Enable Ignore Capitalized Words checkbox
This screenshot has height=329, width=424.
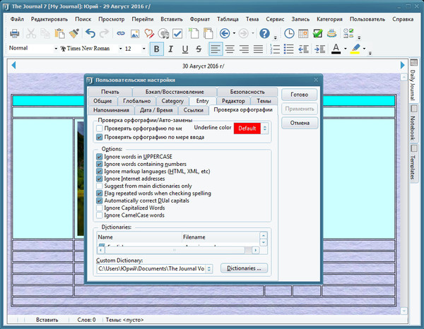(100, 208)
